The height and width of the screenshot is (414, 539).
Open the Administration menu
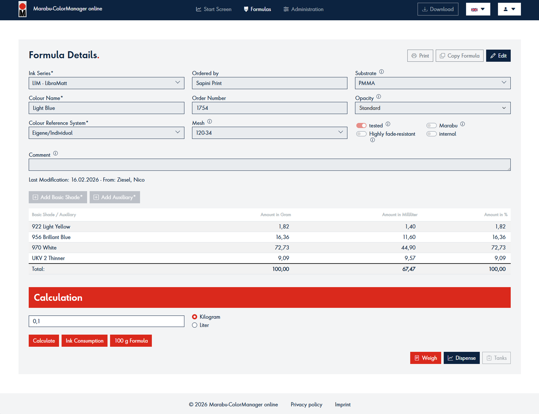[x=303, y=9]
